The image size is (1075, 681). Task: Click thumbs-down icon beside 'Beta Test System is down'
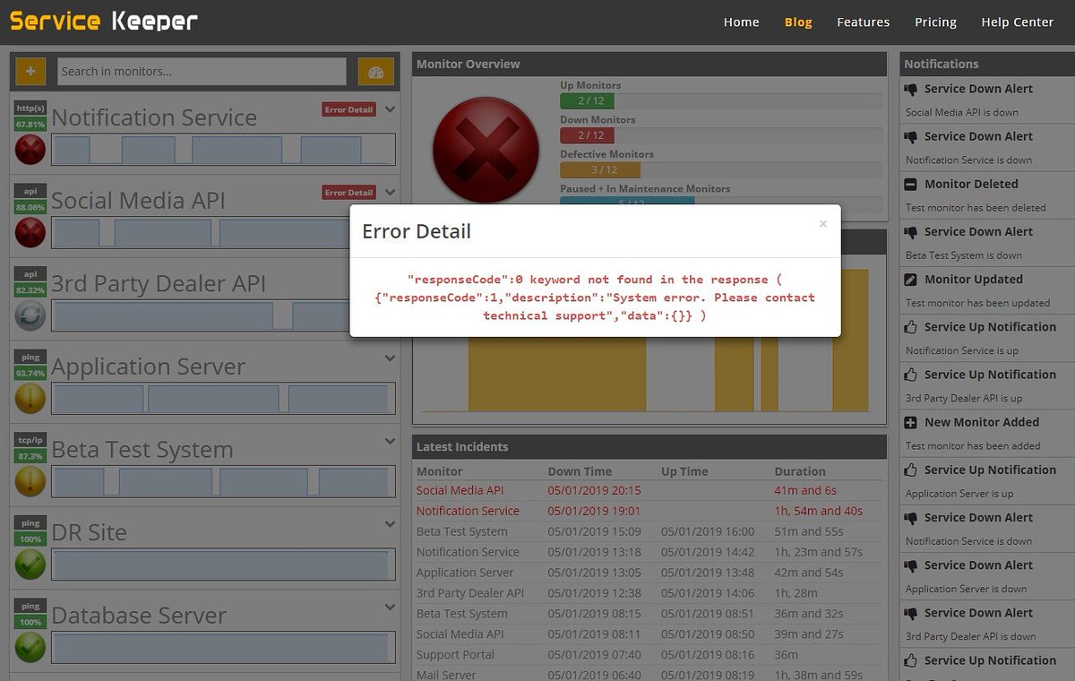pyautogui.click(x=911, y=231)
